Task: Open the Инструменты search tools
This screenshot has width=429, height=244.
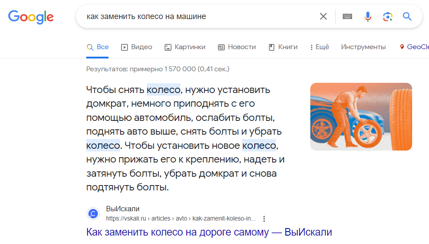Action: tap(363, 47)
